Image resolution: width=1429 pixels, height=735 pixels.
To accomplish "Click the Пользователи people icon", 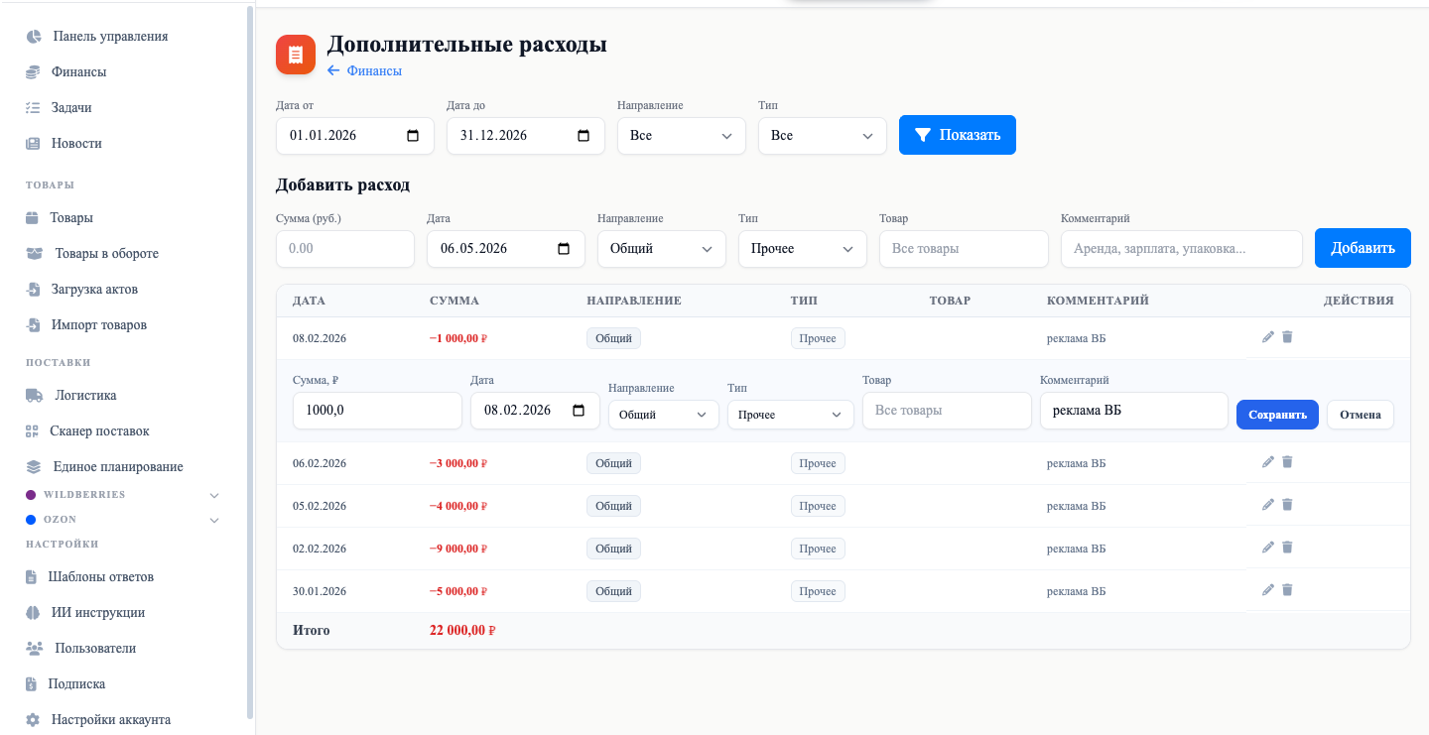I will coord(35,649).
